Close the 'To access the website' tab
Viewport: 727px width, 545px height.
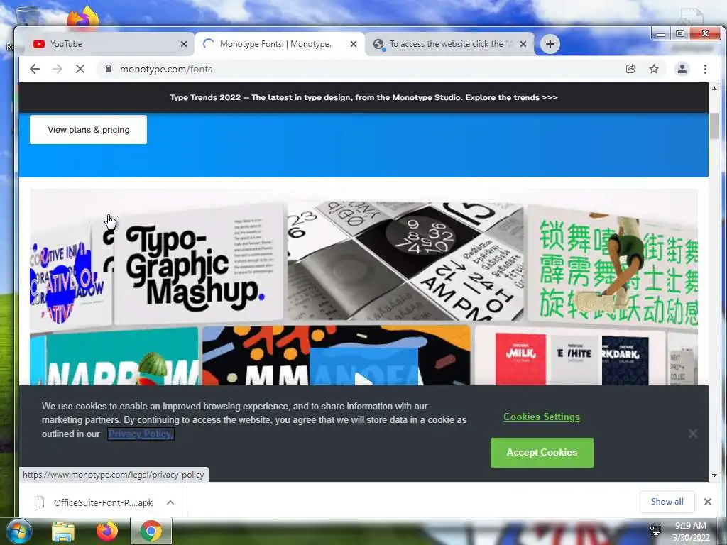523,44
